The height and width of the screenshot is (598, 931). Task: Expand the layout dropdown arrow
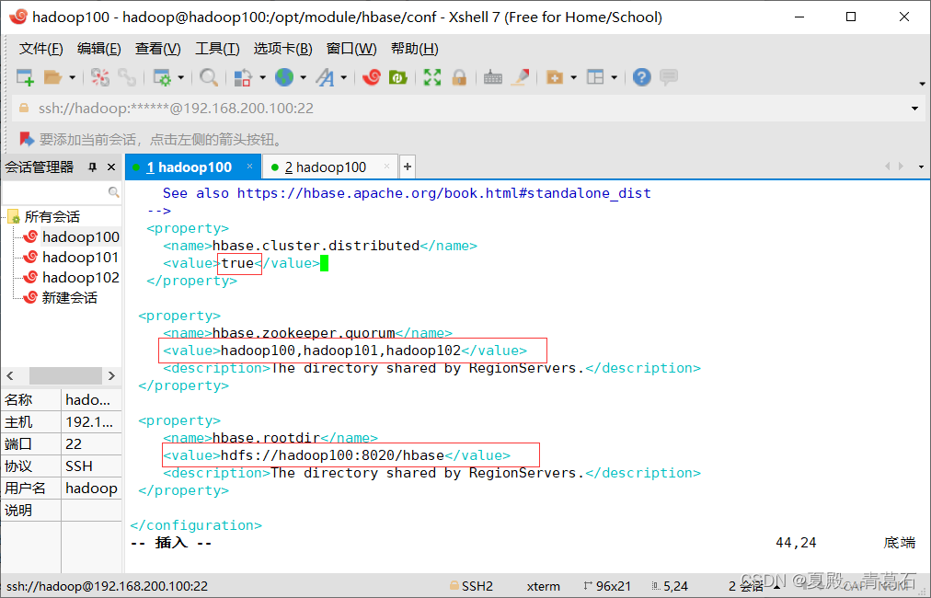click(614, 78)
